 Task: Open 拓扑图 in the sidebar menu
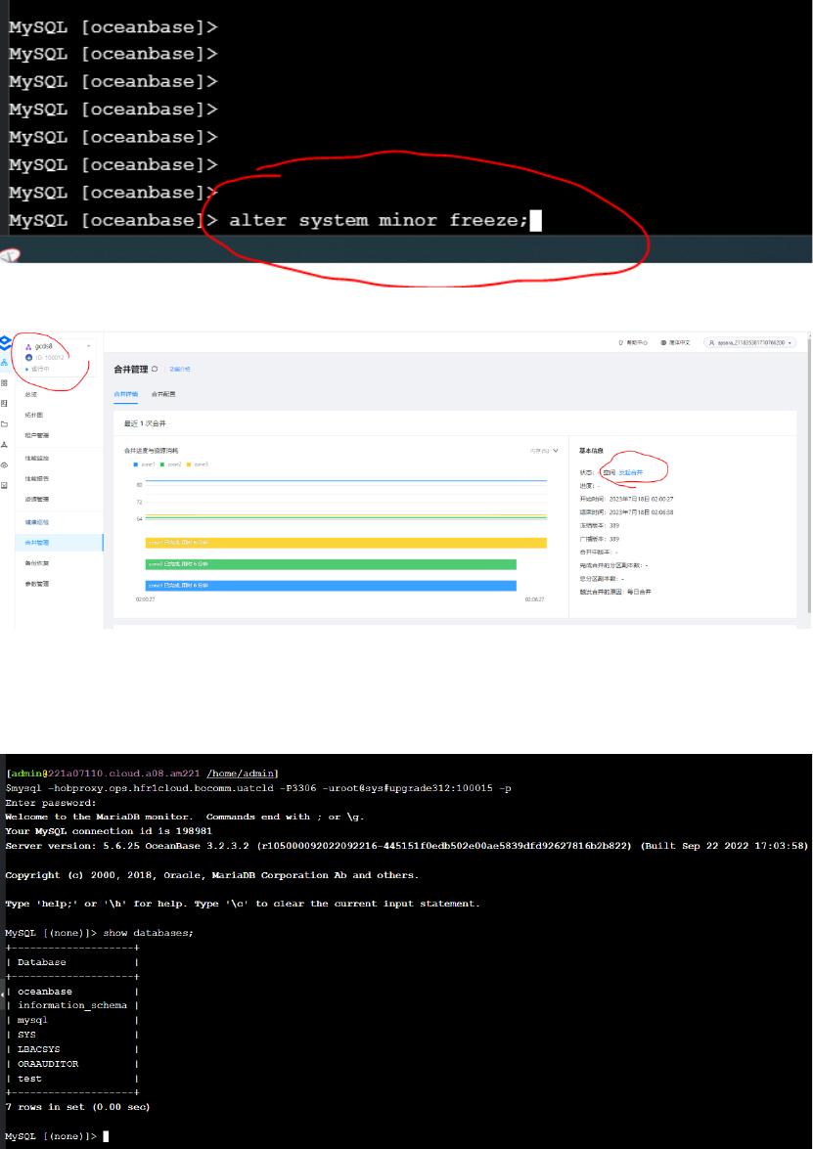[33, 415]
